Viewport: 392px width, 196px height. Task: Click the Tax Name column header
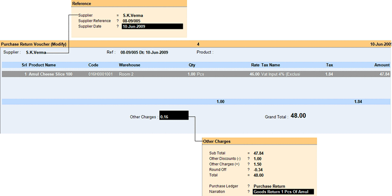coord(270,65)
